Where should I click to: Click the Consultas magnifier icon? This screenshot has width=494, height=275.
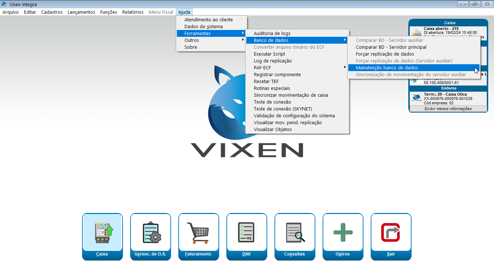pyautogui.click(x=295, y=232)
